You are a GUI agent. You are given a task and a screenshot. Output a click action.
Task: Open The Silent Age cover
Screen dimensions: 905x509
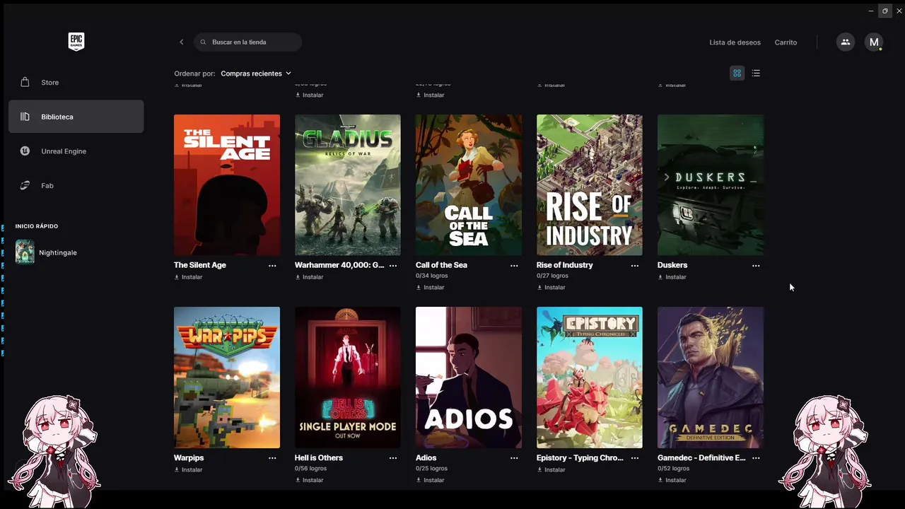227,185
